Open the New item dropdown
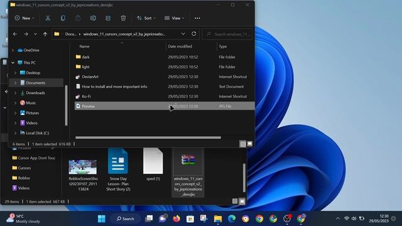This screenshot has height=226, width=402. tap(24, 18)
